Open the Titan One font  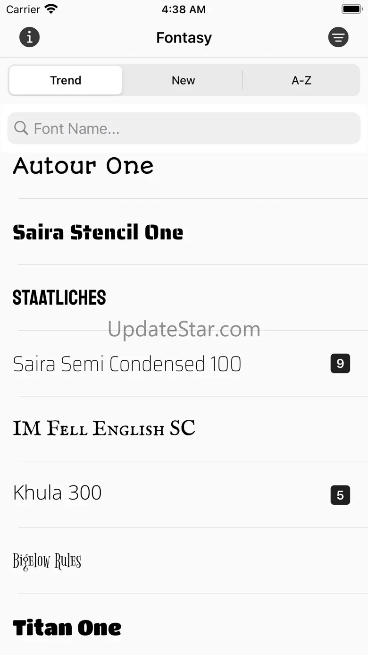click(x=184, y=625)
